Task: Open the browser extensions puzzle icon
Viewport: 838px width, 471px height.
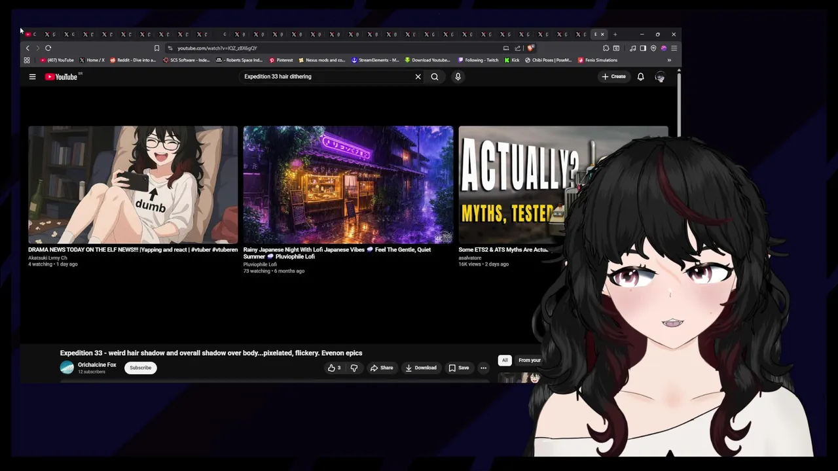Action: click(x=606, y=48)
